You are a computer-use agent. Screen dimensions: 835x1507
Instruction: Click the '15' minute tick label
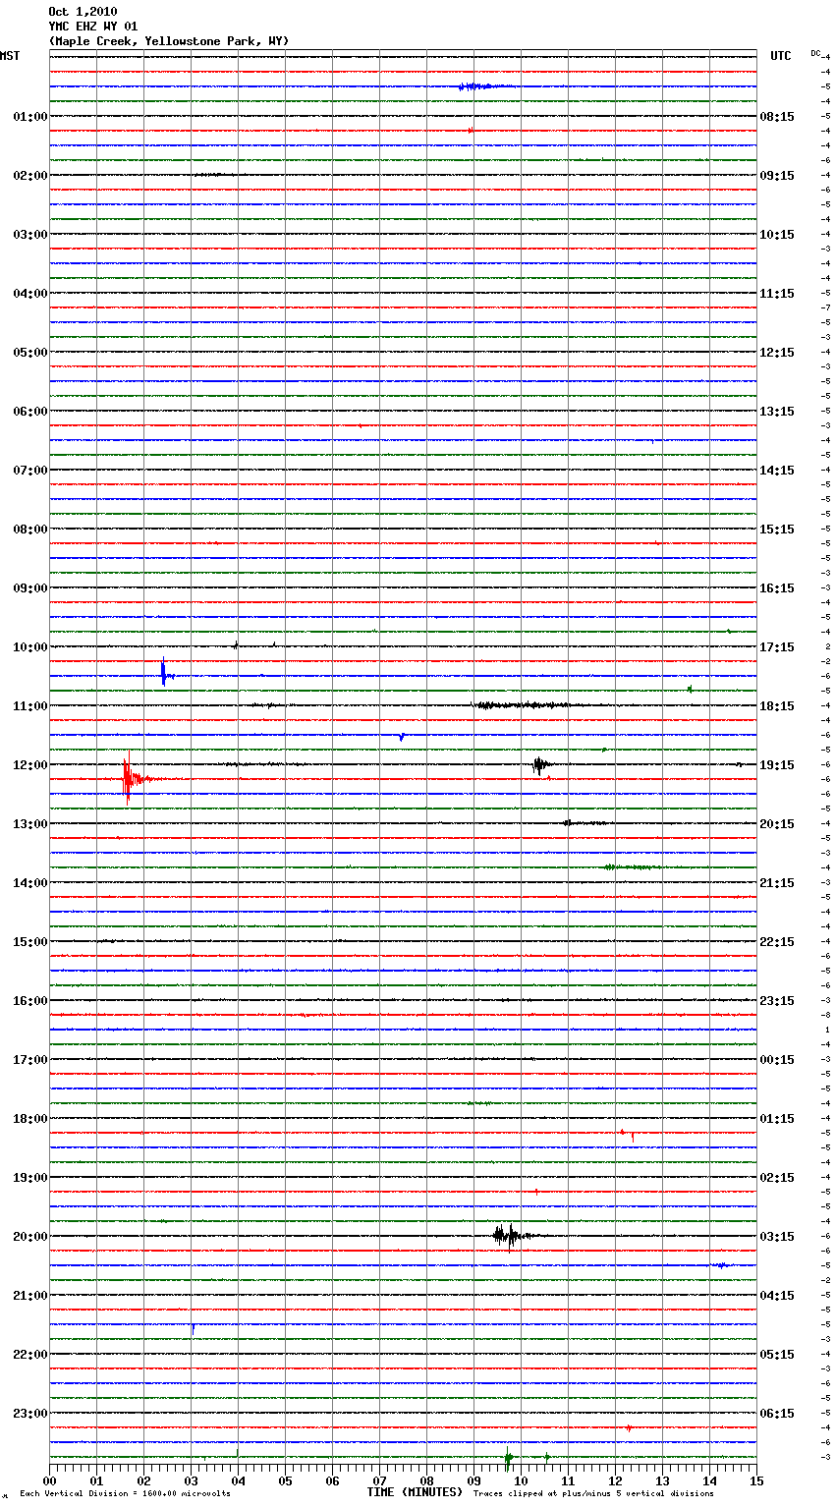756,1480
